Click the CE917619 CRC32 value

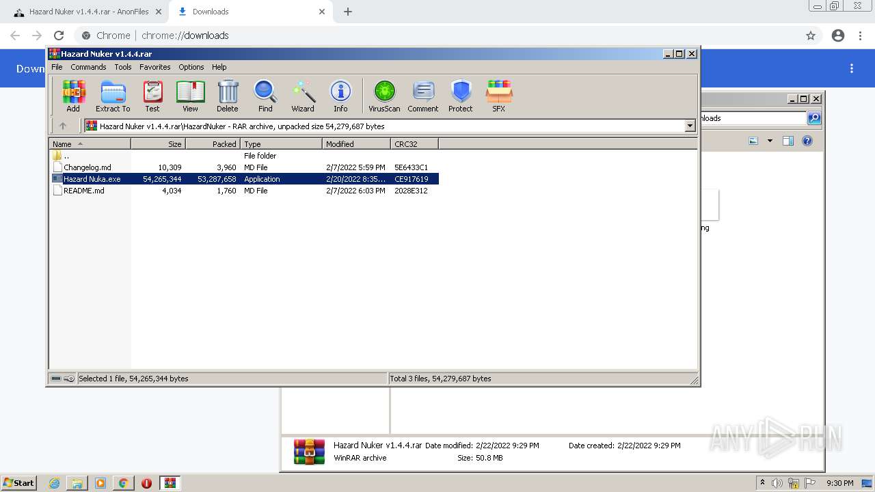click(412, 179)
